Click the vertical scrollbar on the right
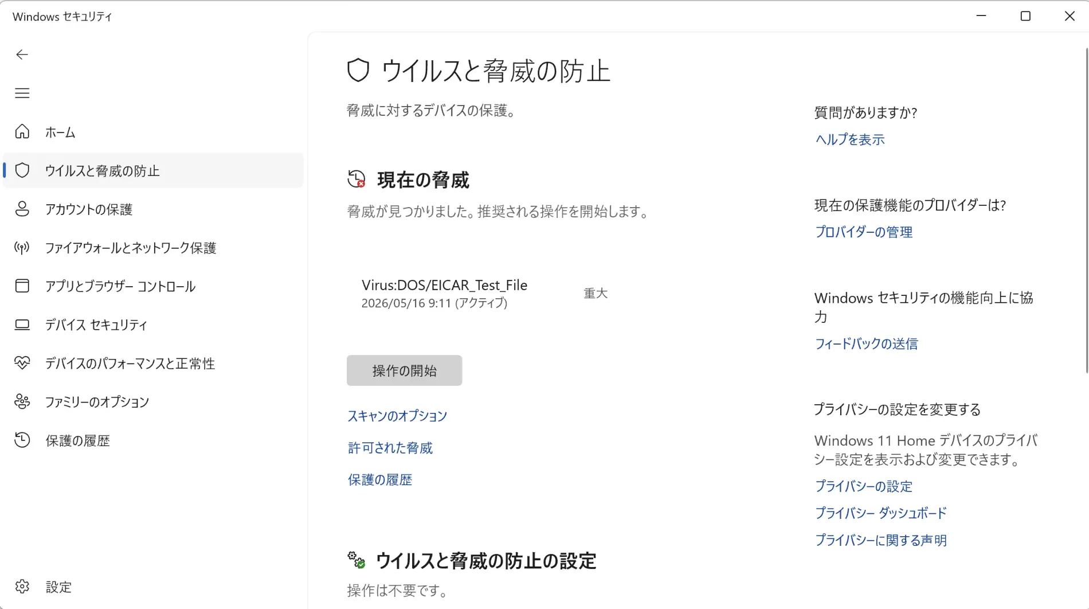 click(1086, 210)
